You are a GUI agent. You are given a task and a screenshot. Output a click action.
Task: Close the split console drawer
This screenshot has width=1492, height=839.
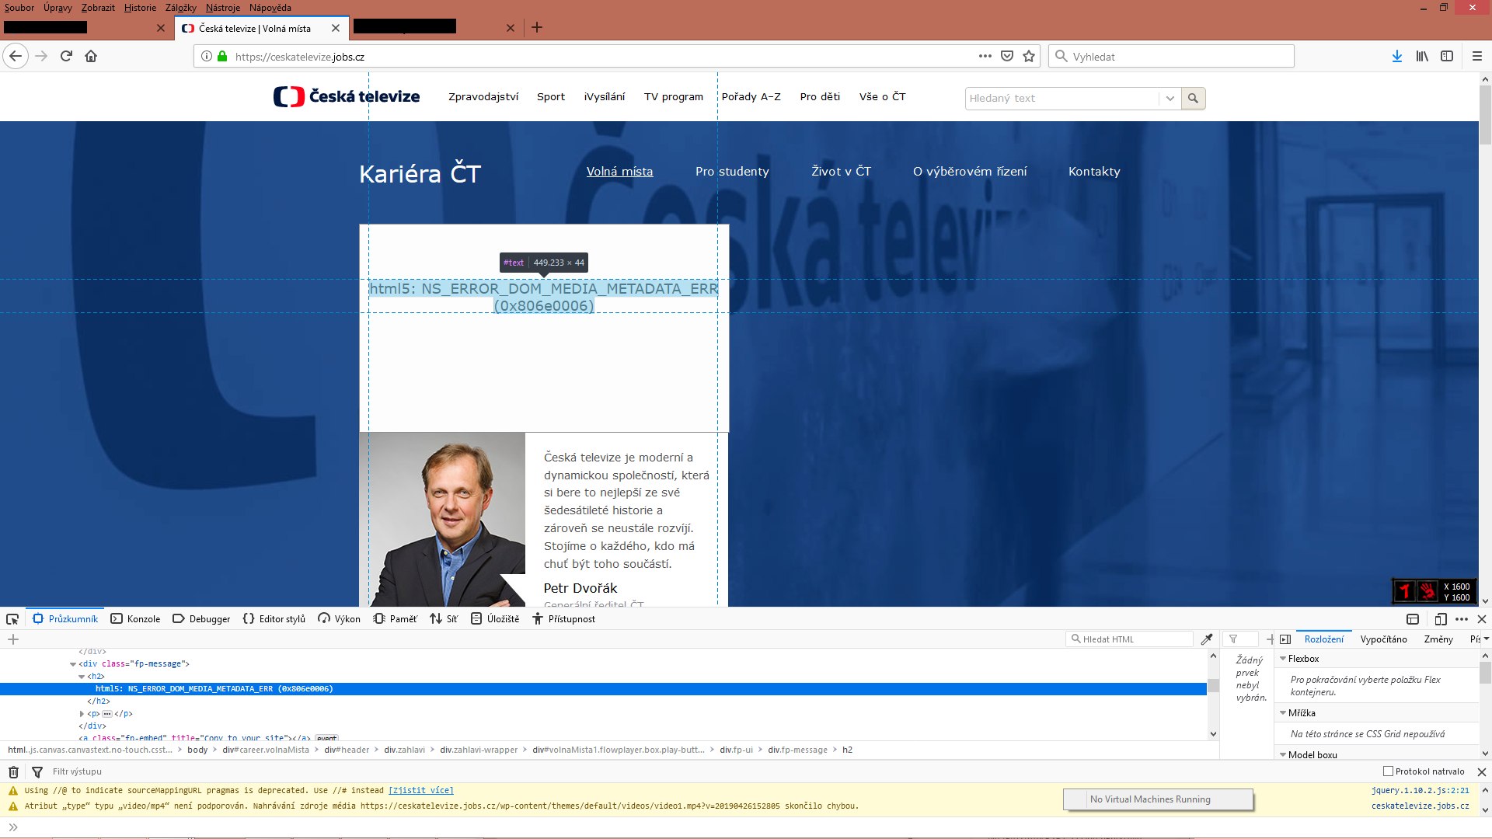(1481, 771)
